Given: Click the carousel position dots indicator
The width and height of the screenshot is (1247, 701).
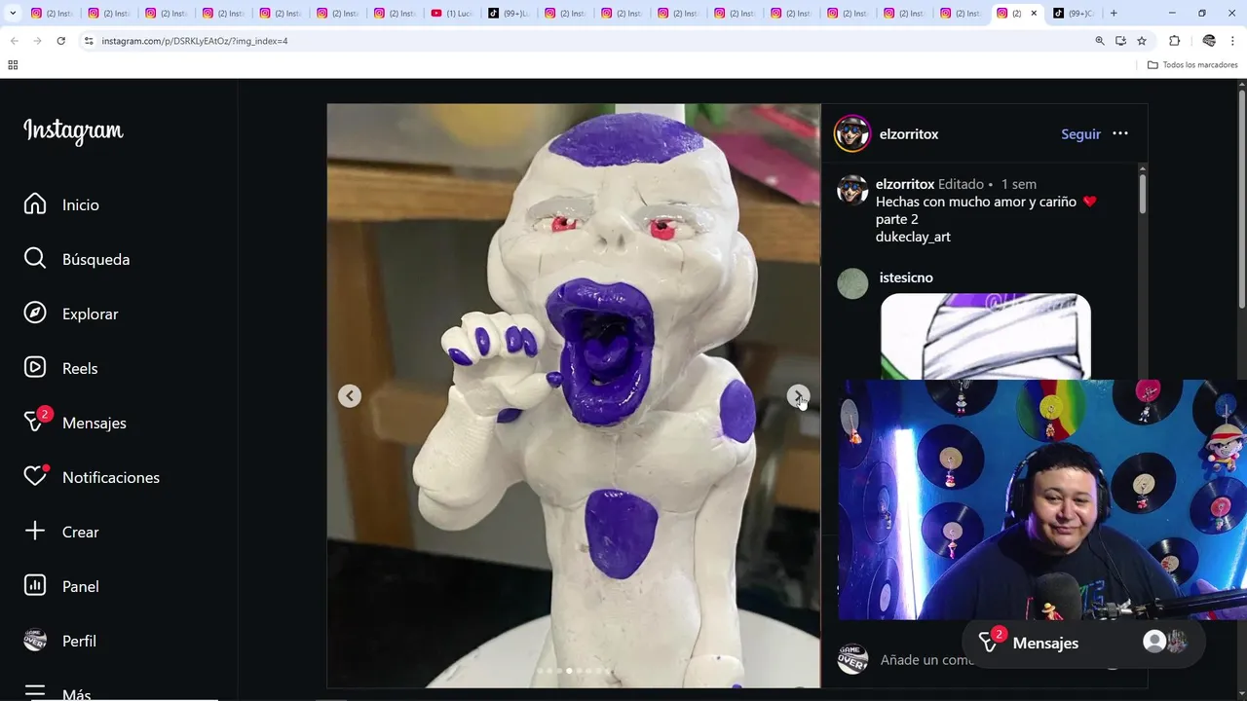Looking at the screenshot, I should click(x=574, y=671).
